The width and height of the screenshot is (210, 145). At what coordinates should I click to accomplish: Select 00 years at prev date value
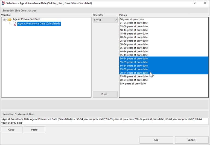coord(132,19)
